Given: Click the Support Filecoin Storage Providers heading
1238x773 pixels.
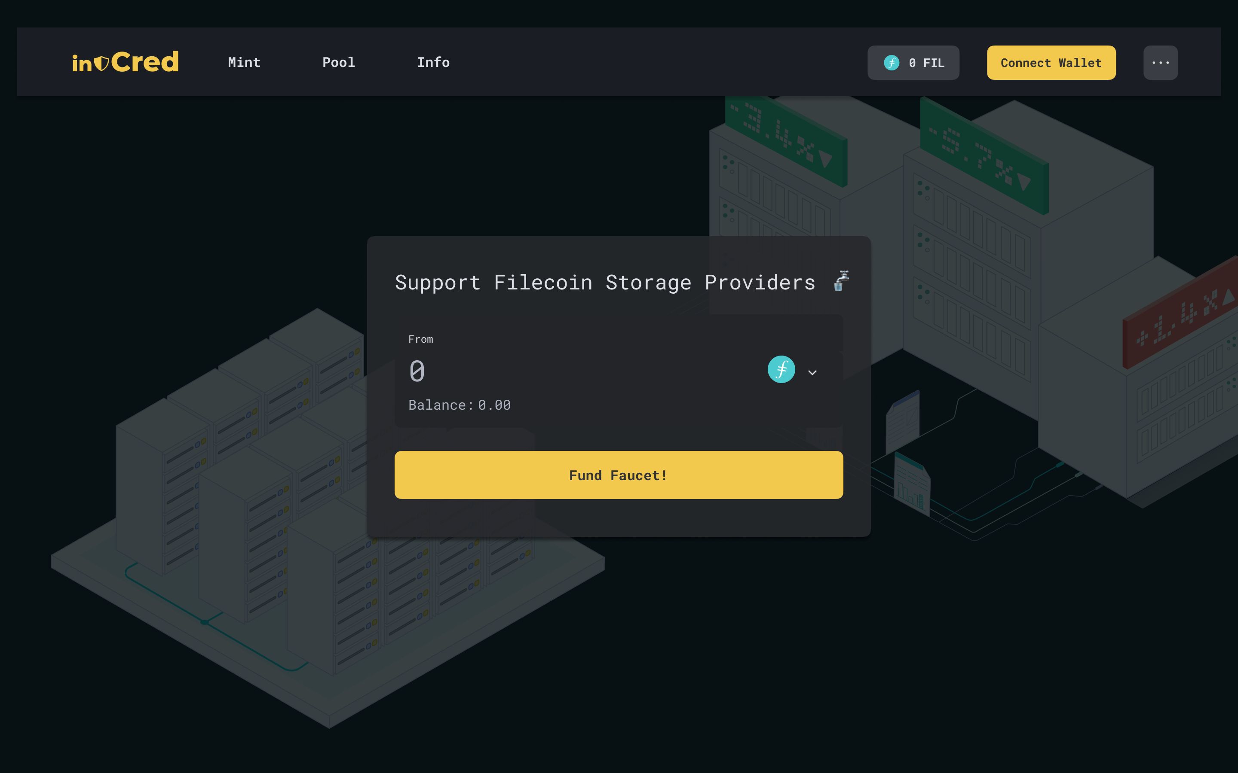Looking at the screenshot, I should 605,282.
